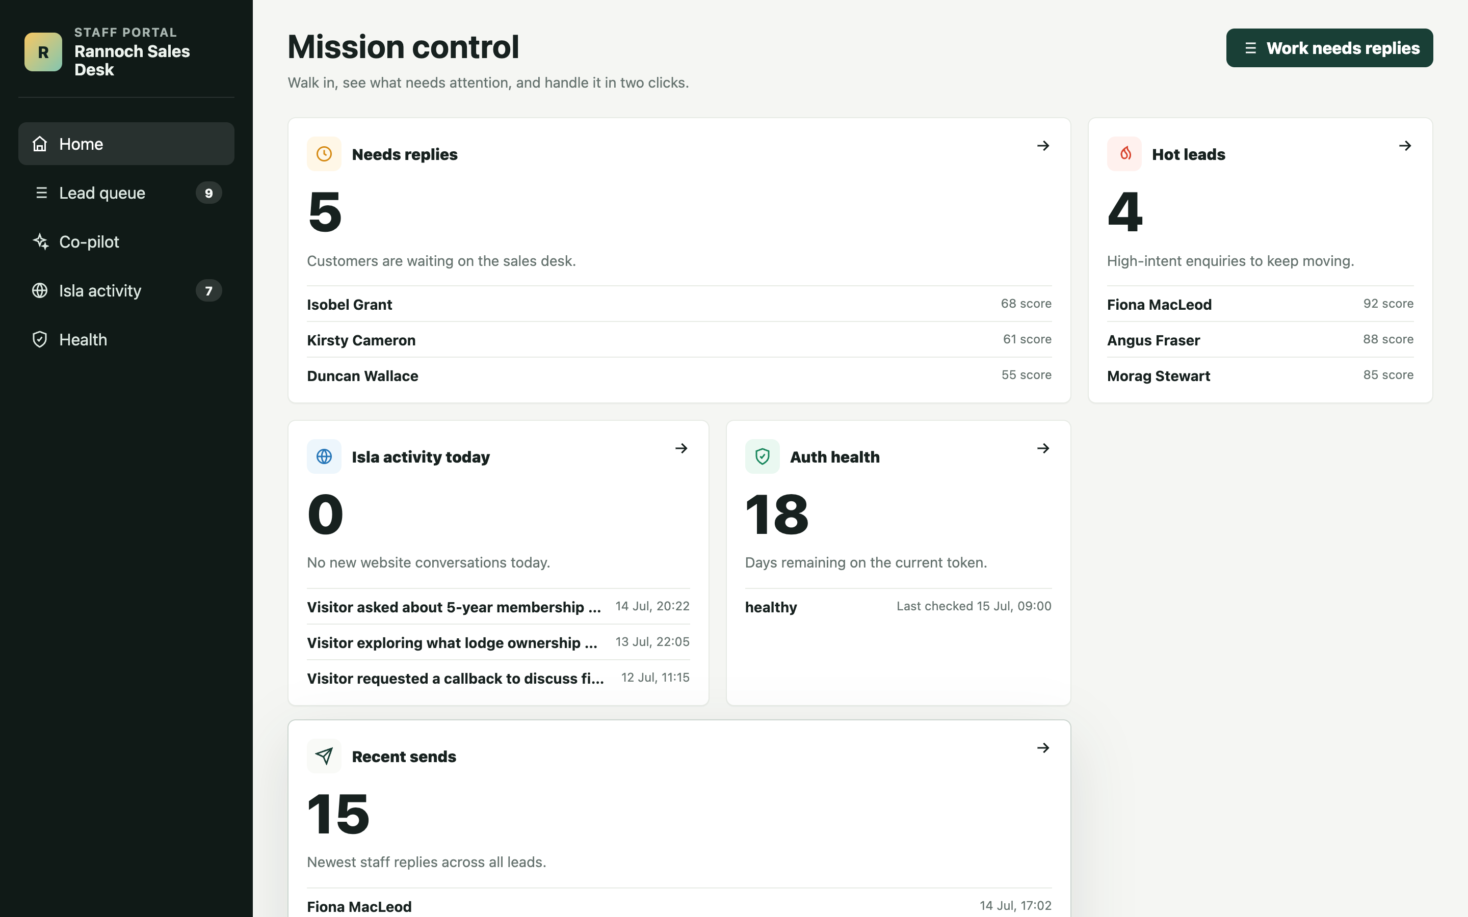Click the '14 Jul, 17:02' timestamp

(x=1015, y=905)
